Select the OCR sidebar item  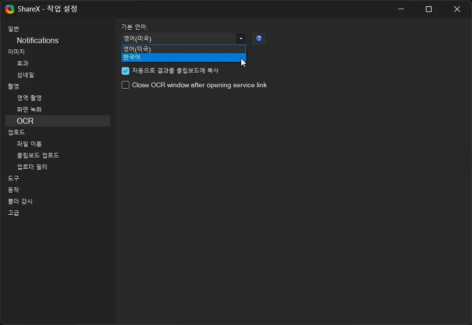(58, 121)
